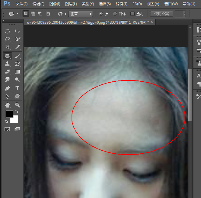The width and height of the screenshot is (201, 198).
Task: Select the 源 (Source) radio button
Action: pos(101,14)
